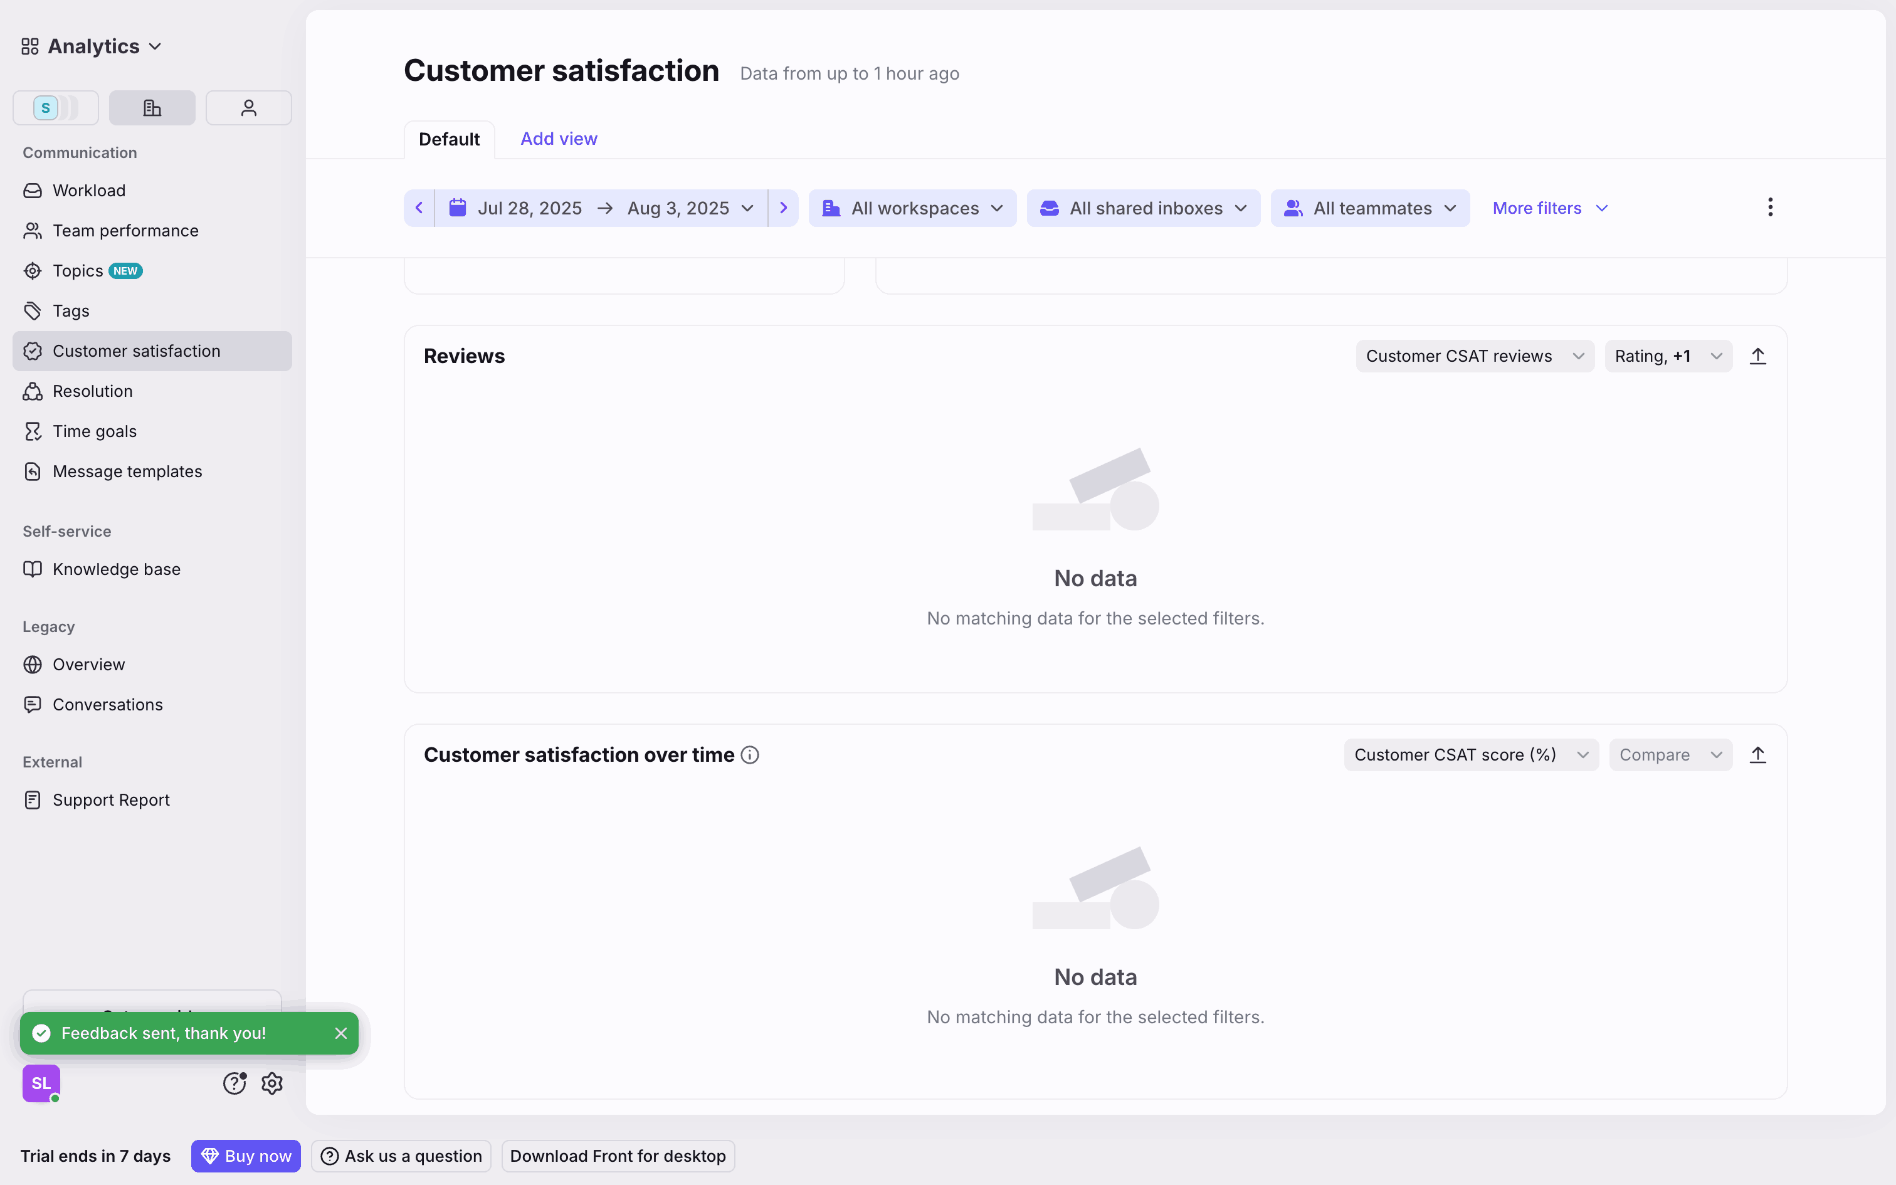Open the Customer CSAT reviews dropdown
1896x1185 pixels.
(1475, 356)
